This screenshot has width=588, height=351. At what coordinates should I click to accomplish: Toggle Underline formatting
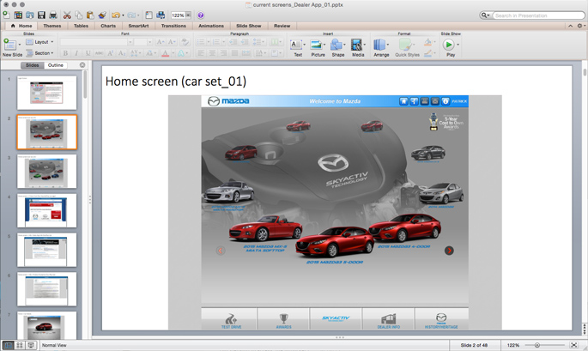point(88,53)
